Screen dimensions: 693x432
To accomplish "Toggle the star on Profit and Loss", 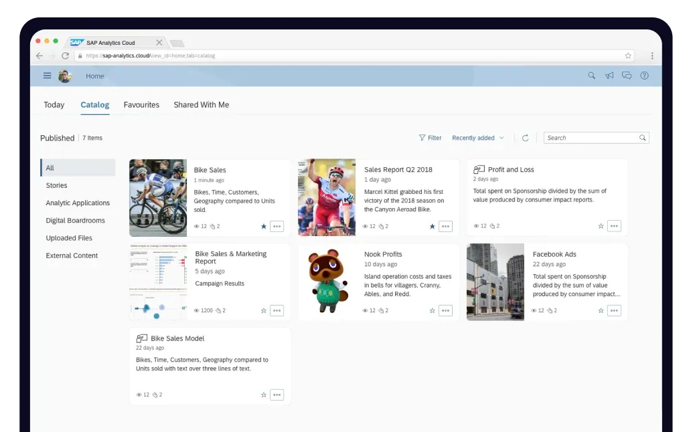I will click(601, 226).
